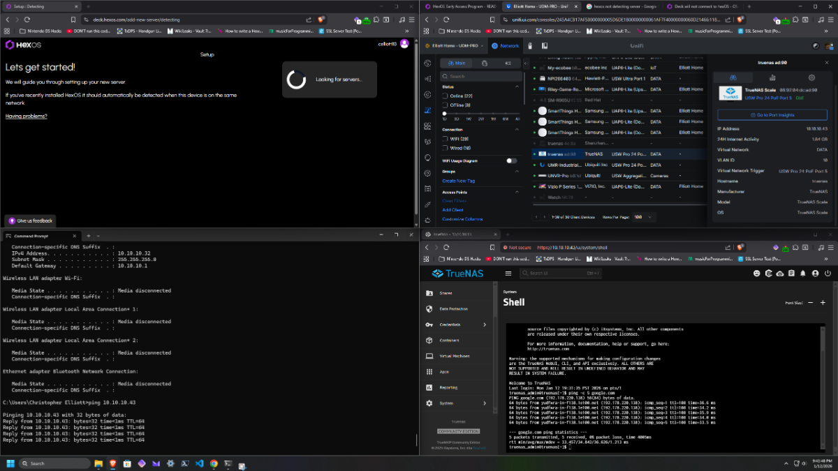Open the Having problems? link
This screenshot has width=838, height=471.
pos(27,116)
